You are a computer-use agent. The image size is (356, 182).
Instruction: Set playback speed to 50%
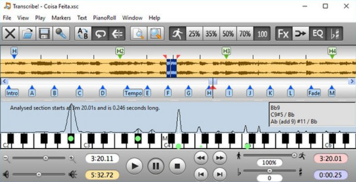[228, 34]
